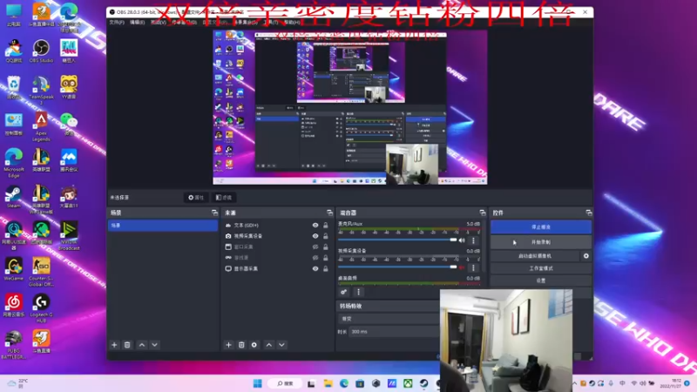Screen dimensions: 697x392
Task: Mute the 麦克风/Aux speaker icon
Action: pyautogui.click(x=462, y=240)
